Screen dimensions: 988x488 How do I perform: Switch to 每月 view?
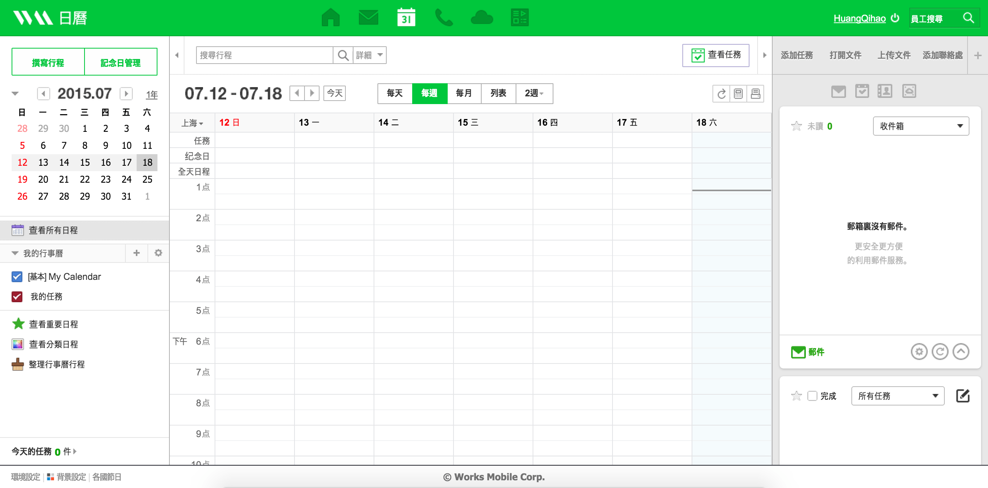(464, 93)
